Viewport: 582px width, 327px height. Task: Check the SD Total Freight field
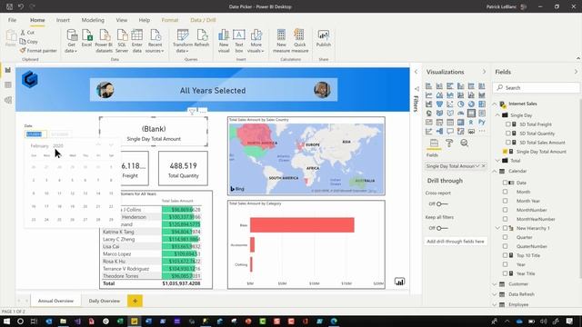point(508,124)
